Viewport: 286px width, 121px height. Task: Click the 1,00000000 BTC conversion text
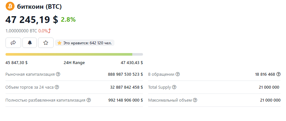click(x=21, y=31)
